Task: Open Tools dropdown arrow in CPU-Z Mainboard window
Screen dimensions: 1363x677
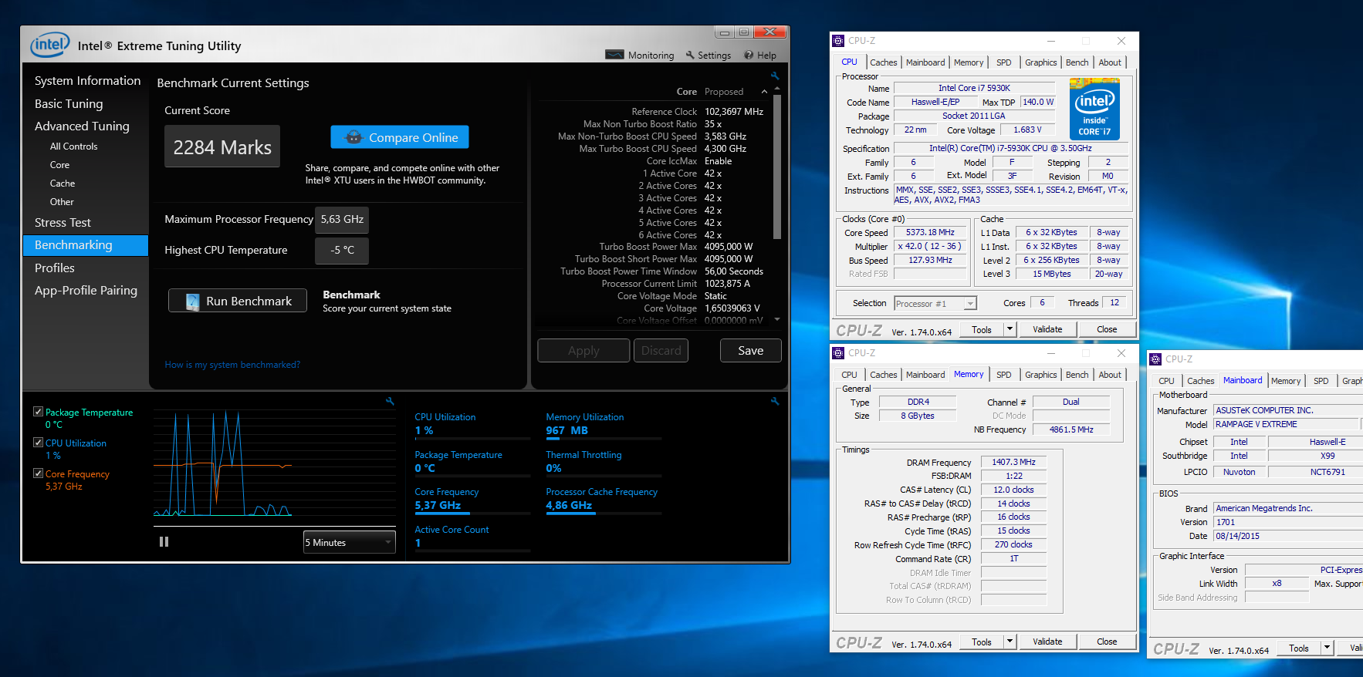Action: click(x=1327, y=648)
